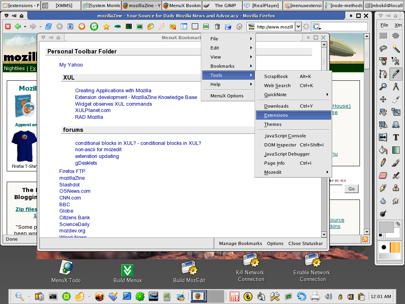Click the Flash icon in Firefox toolbar
The width and height of the screenshot is (405, 304).
tap(162, 27)
